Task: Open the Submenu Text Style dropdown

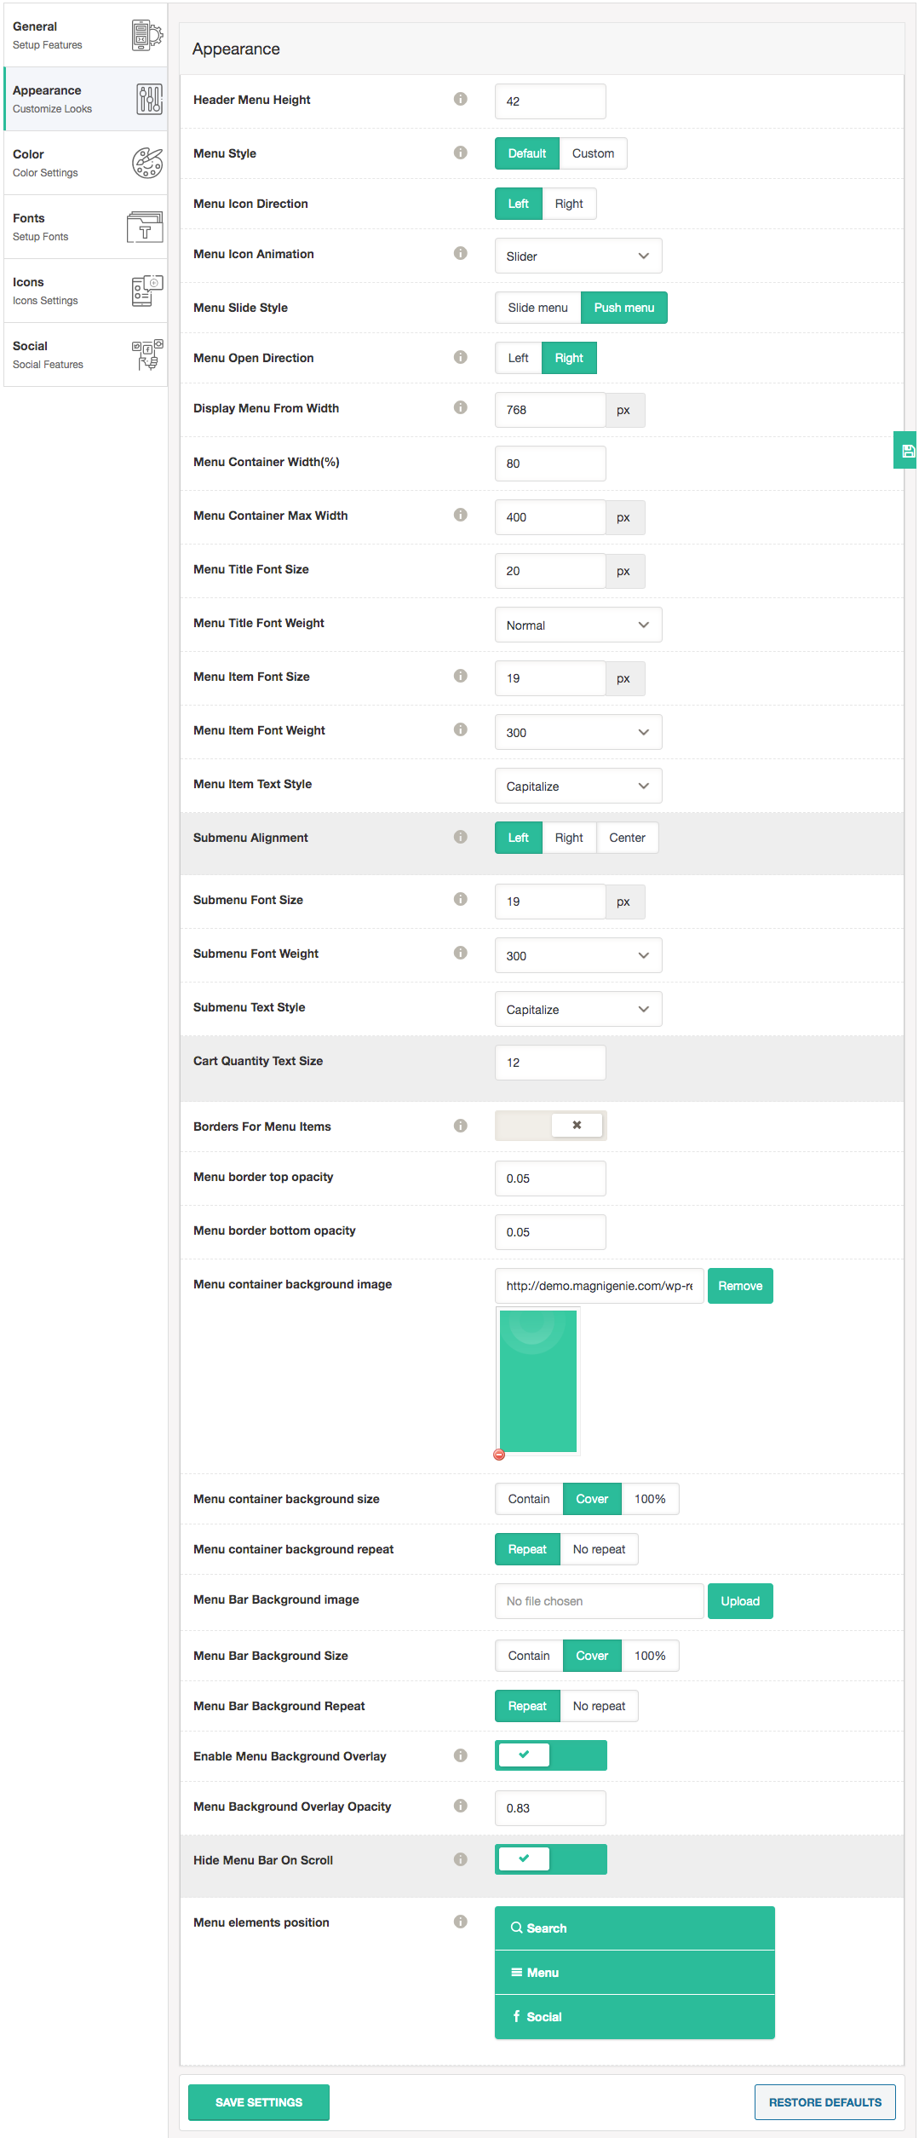Action: click(577, 1009)
